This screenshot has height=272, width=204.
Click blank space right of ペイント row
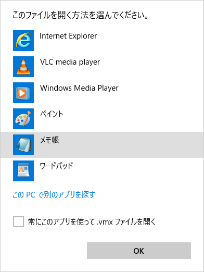[134, 119]
